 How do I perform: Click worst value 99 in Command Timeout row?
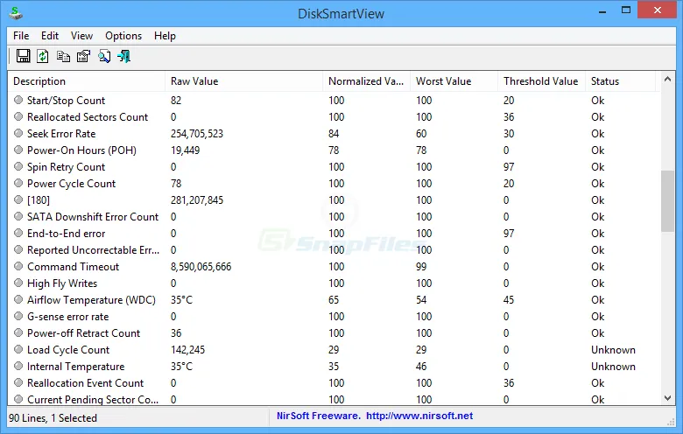pyautogui.click(x=421, y=266)
